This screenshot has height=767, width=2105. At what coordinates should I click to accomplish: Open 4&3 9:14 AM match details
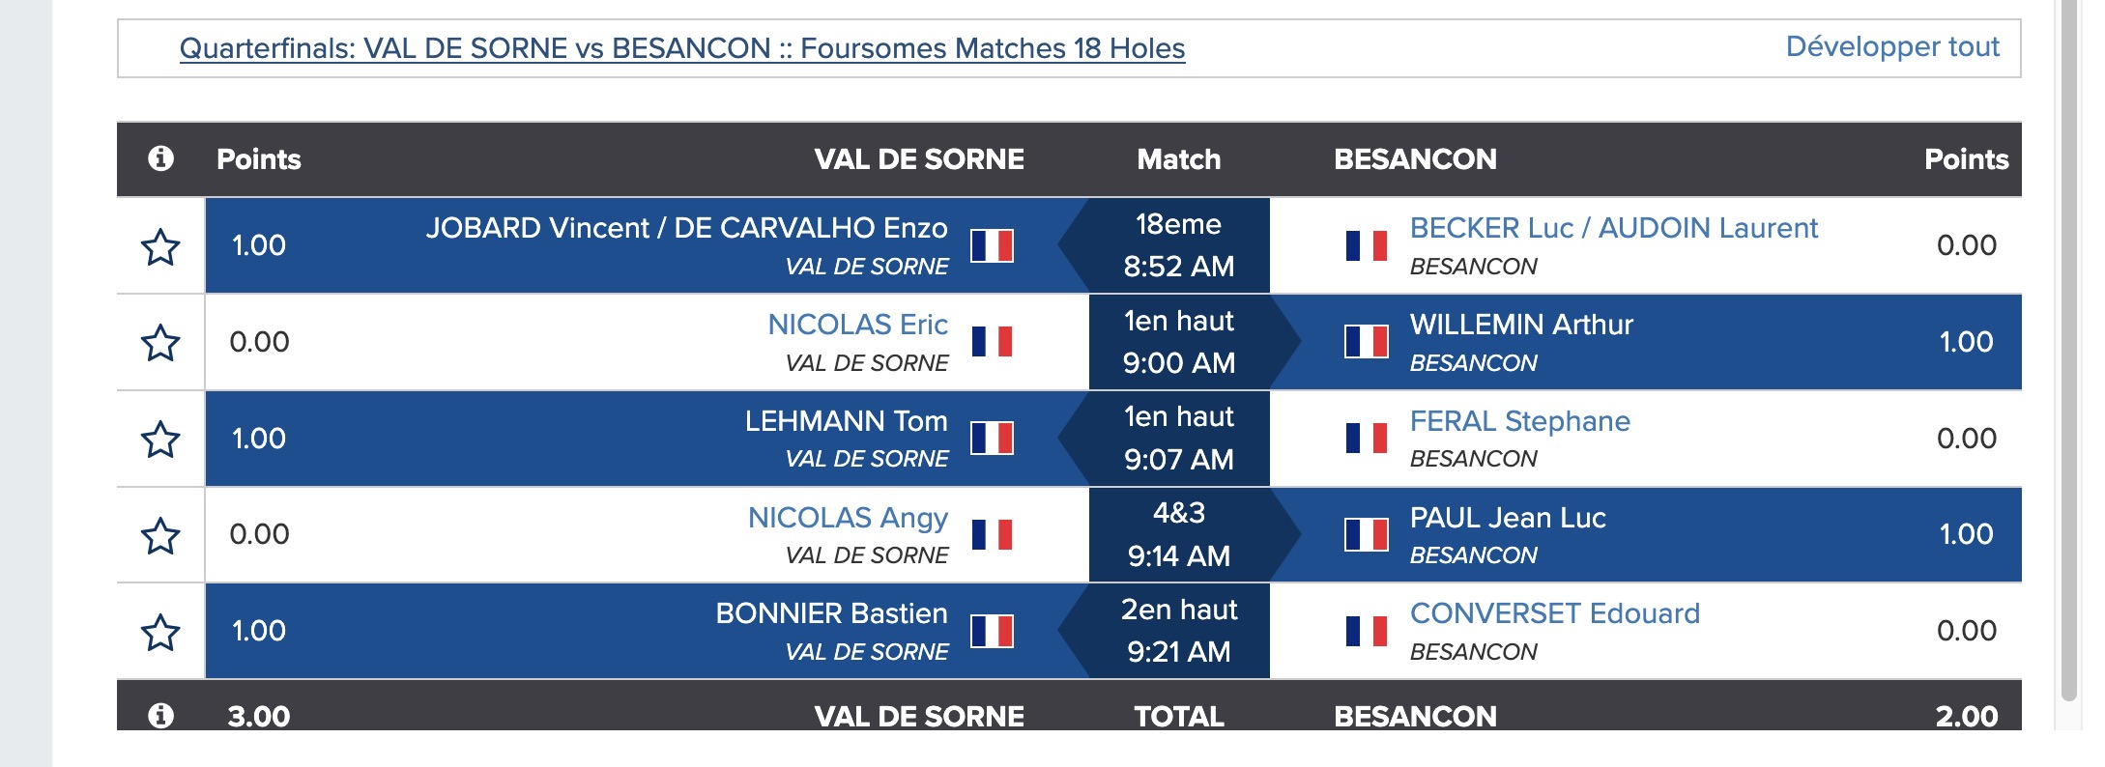tap(1179, 534)
